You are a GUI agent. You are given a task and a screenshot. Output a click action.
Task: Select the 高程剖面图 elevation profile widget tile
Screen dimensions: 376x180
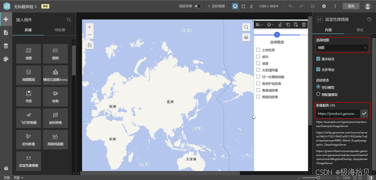(55, 140)
